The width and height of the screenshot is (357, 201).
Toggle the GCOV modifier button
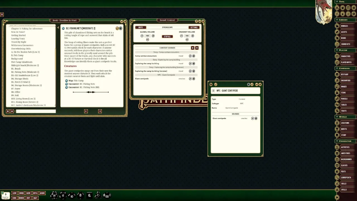pos(28,193)
